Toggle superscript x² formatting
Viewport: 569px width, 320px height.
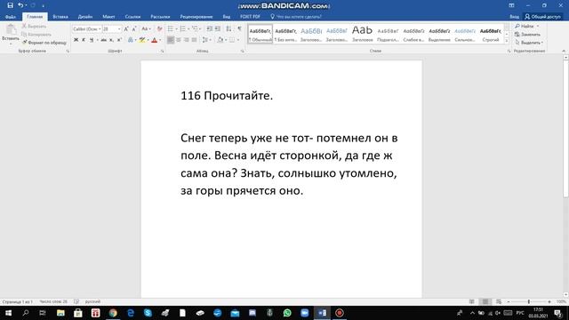[119, 40]
